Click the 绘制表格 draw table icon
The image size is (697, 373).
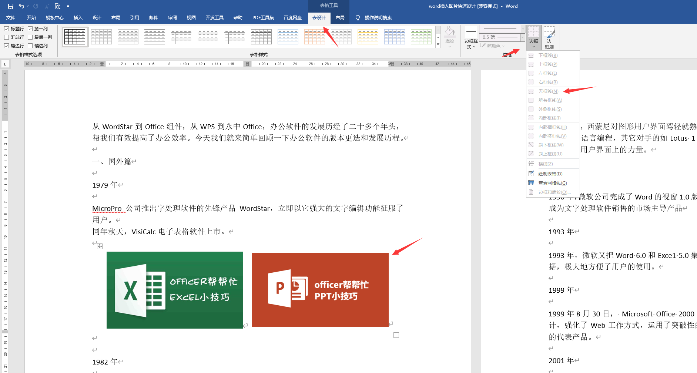(531, 174)
